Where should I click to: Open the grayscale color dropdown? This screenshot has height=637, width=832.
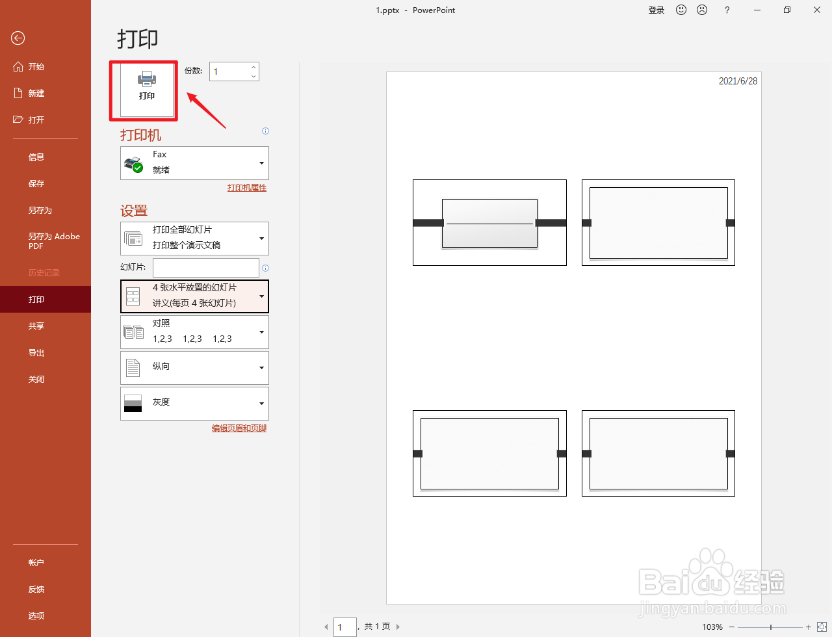click(x=194, y=403)
